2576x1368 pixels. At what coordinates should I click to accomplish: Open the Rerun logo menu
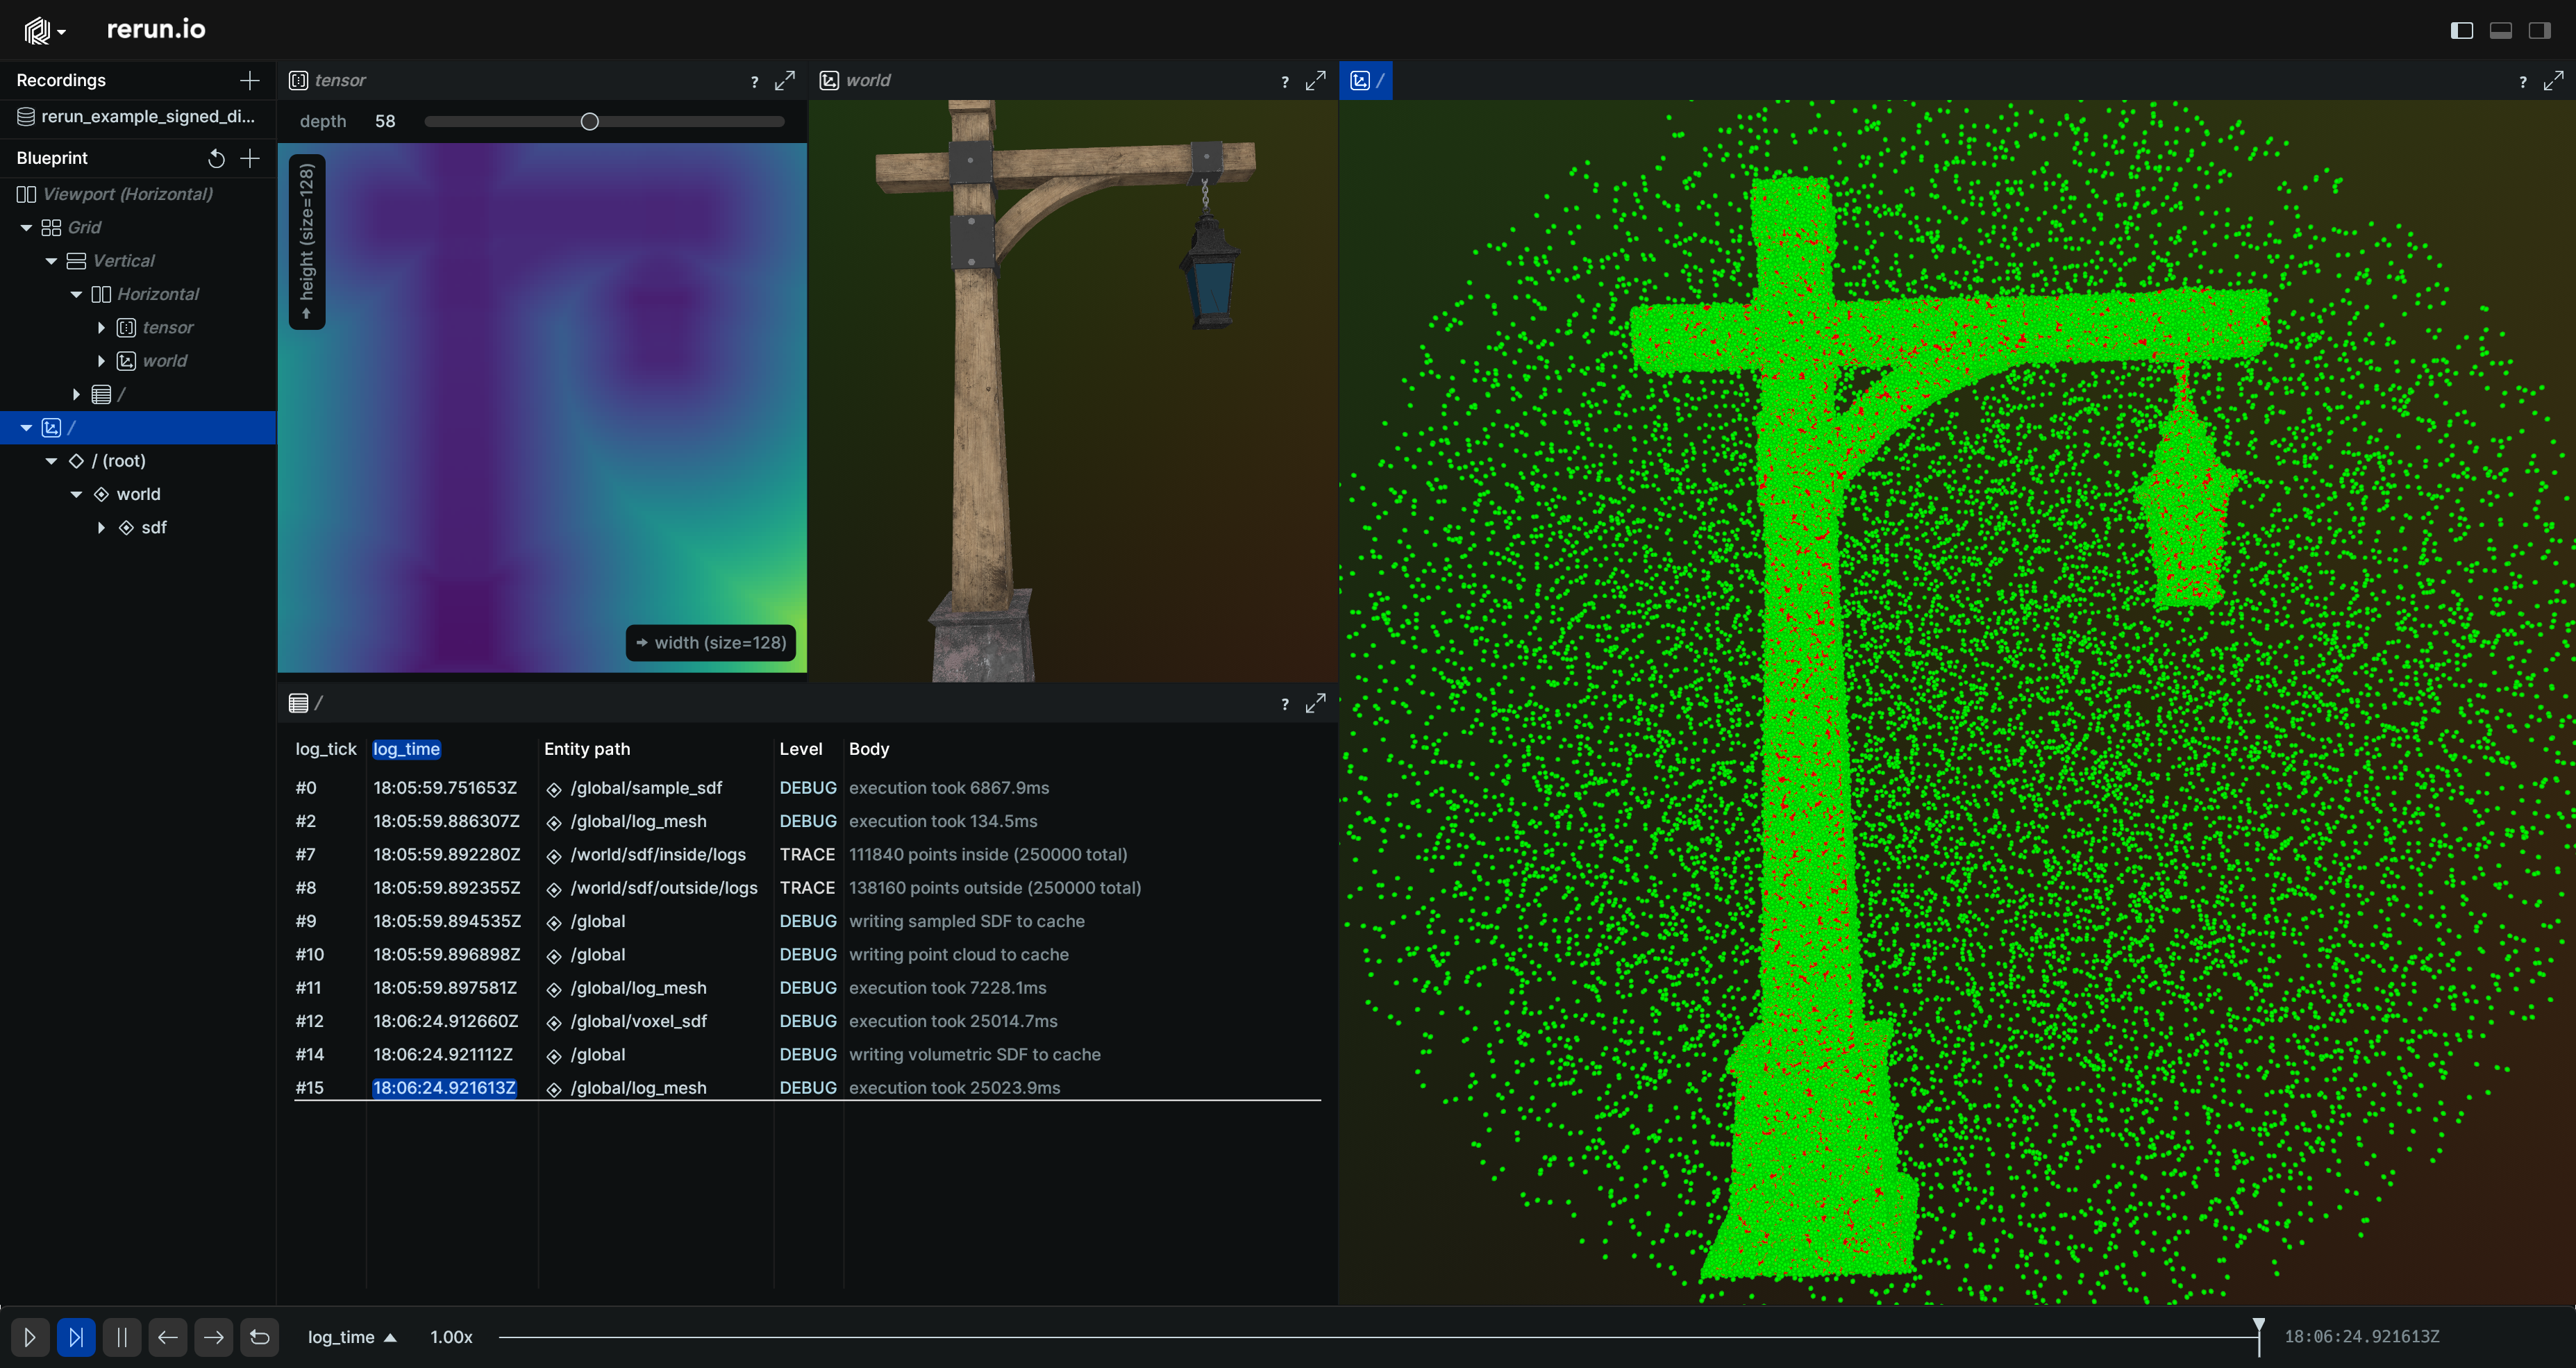click(x=45, y=31)
